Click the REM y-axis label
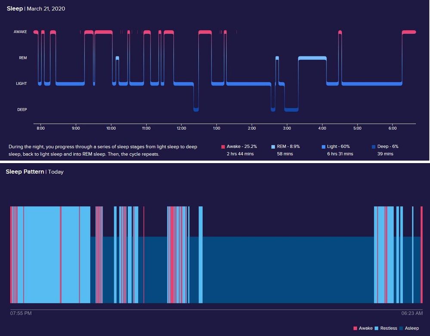Screen dimensions: 430x336 click(x=23, y=58)
